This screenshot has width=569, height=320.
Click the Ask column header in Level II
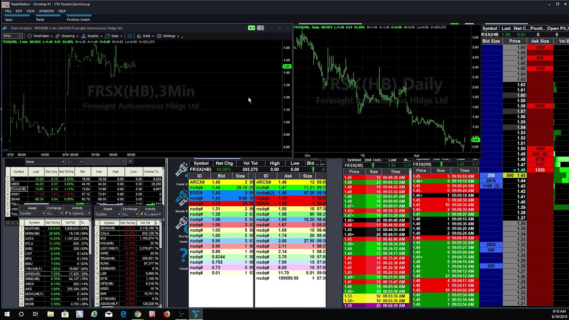[x=288, y=176]
